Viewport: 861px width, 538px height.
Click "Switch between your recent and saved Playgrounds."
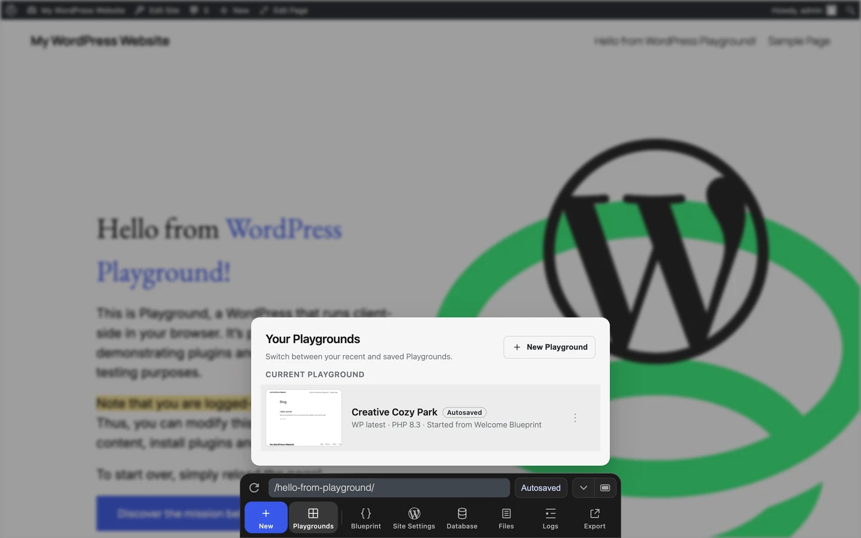(x=359, y=357)
